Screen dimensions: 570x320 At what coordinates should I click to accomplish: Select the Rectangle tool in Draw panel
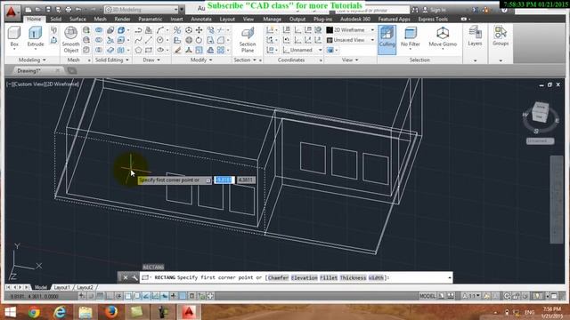[x=149, y=50]
